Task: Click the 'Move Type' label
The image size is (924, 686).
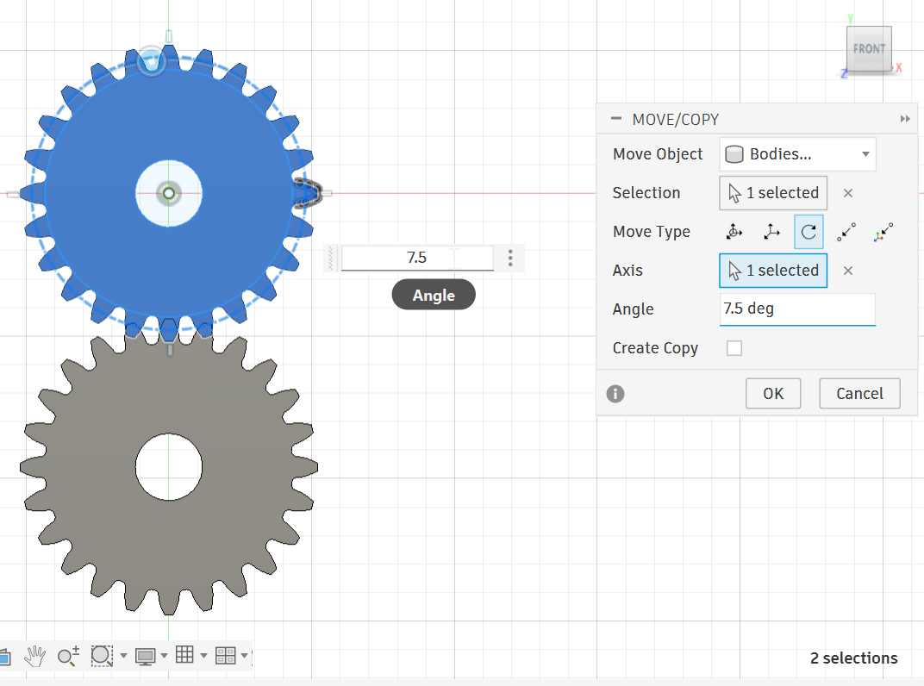Action: (x=651, y=232)
